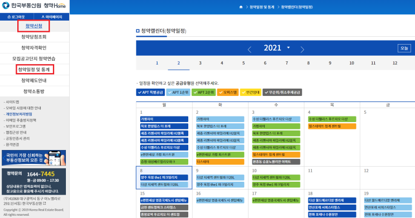Image resolution: width=415 pixels, height=218 pixels.
Task: Select month tab 8
Action: (x=308, y=63)
